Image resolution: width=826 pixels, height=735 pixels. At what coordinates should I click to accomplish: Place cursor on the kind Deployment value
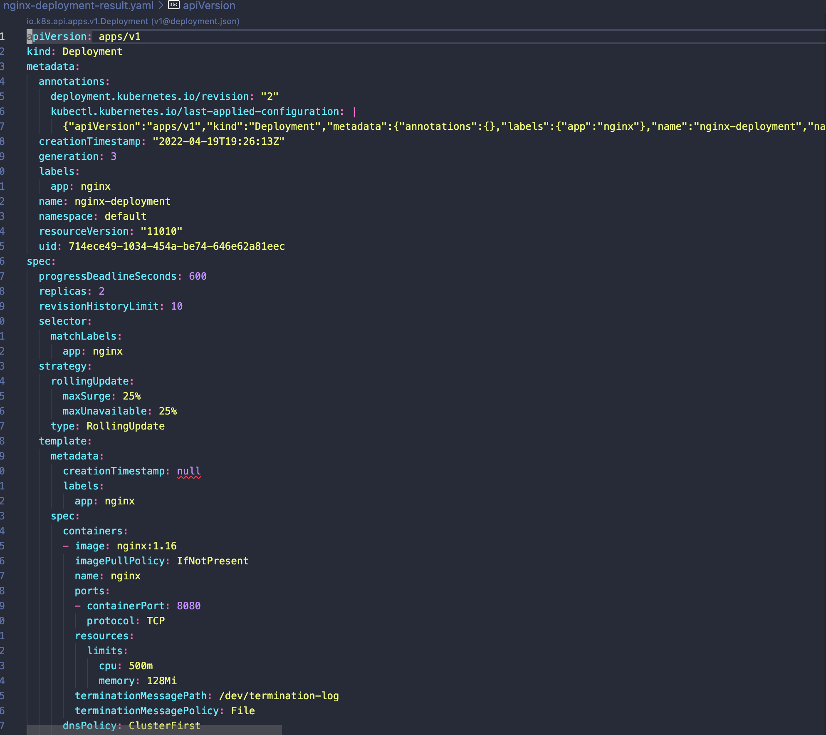(x=92, y=52)
